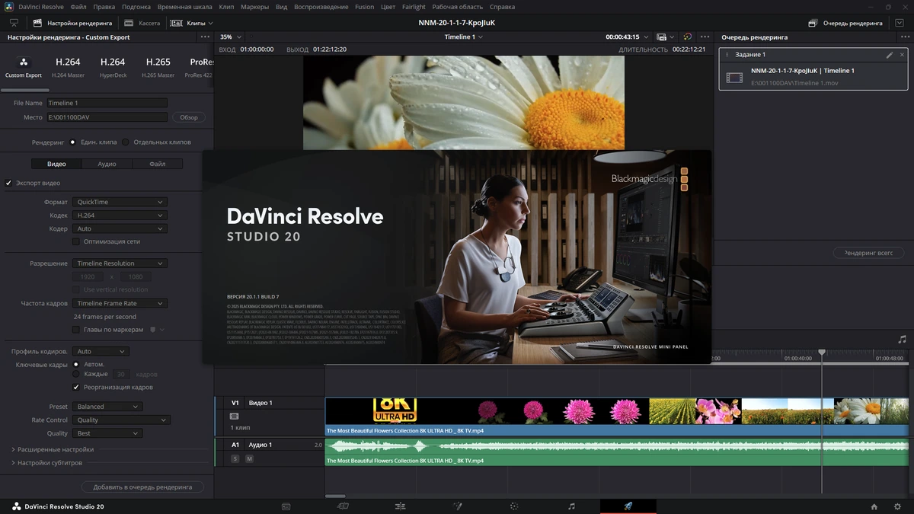Remove Задание 1 from the render queue
The height and width of the screenshot is (514, 914).
pos(903,55)
